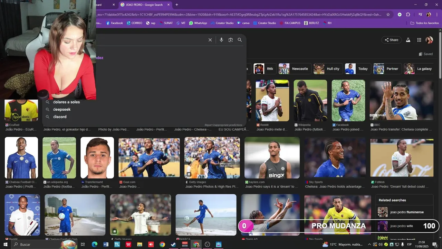Open the Chrome profile avatar in toolbar
The height and width of the screenshot is (249, 442).
click(x=429, y=15)
